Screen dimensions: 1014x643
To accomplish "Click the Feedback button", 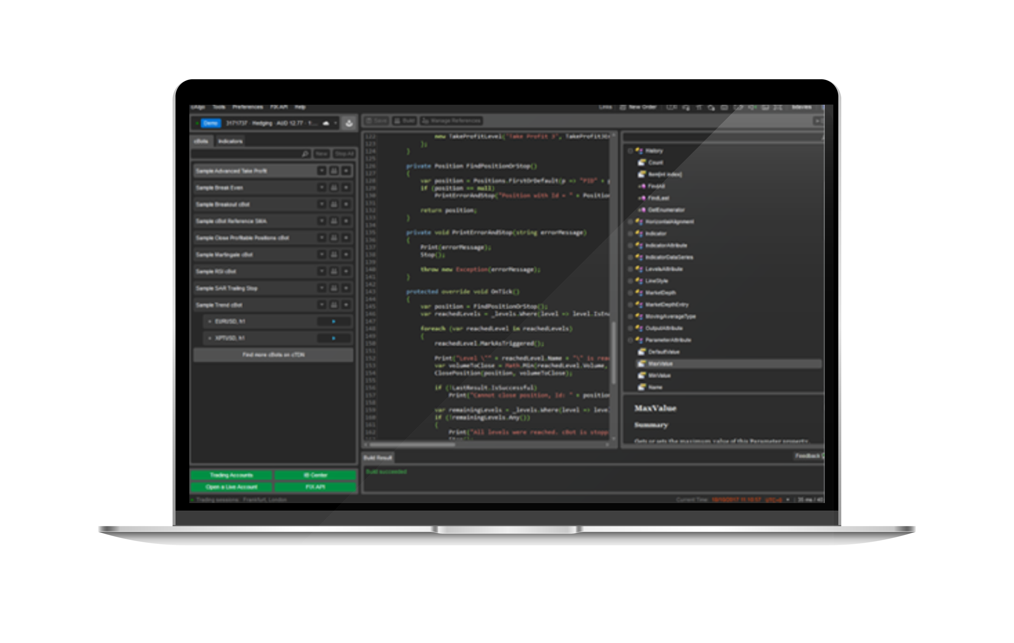I will 808,456.
